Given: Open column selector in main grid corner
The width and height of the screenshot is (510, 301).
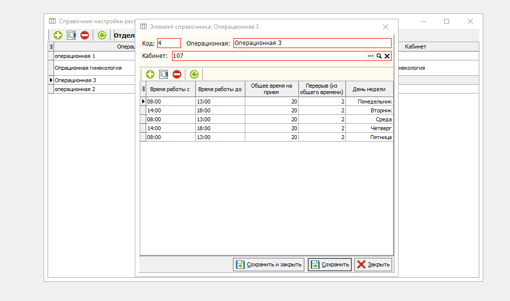Looking at the screenshot, I should pos(51,47).
